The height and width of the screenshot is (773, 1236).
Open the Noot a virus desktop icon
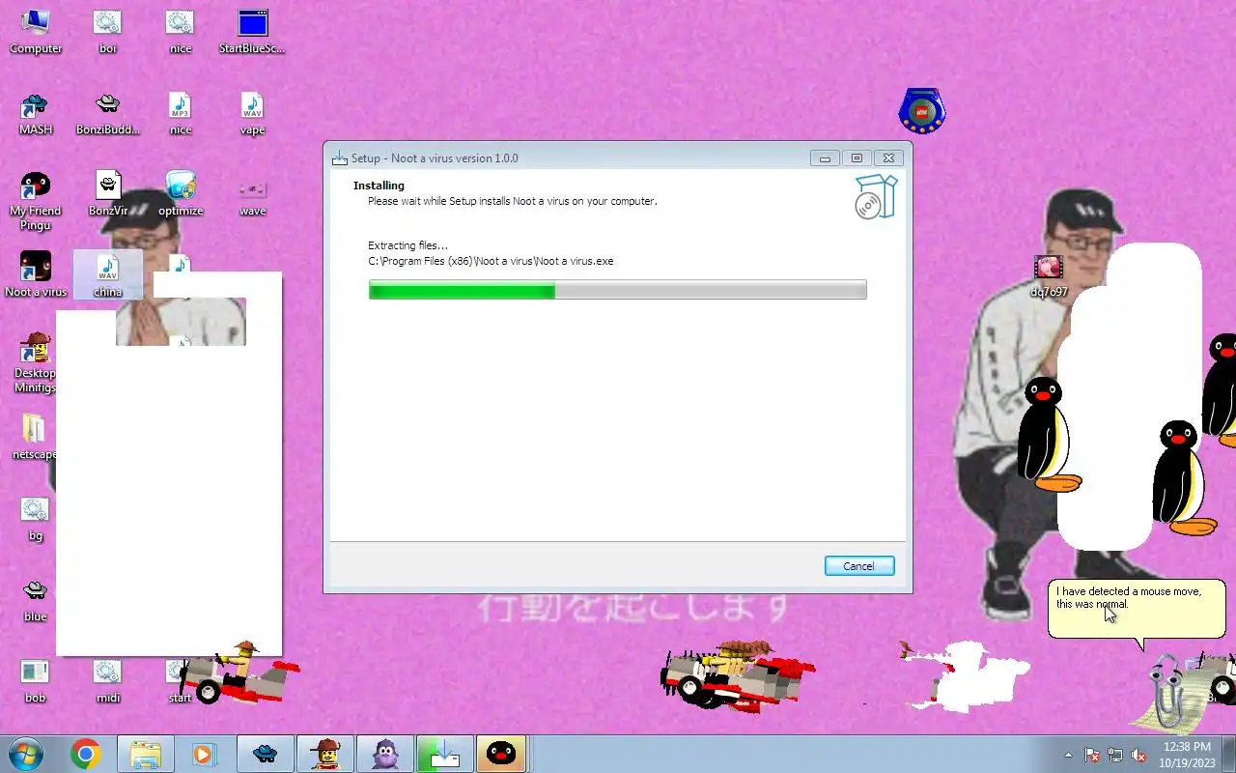click(x=36, y=275)
